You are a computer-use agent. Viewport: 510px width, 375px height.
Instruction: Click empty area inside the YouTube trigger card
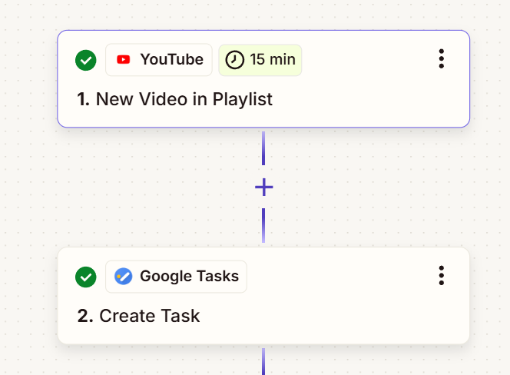click(x=358, y=98)
